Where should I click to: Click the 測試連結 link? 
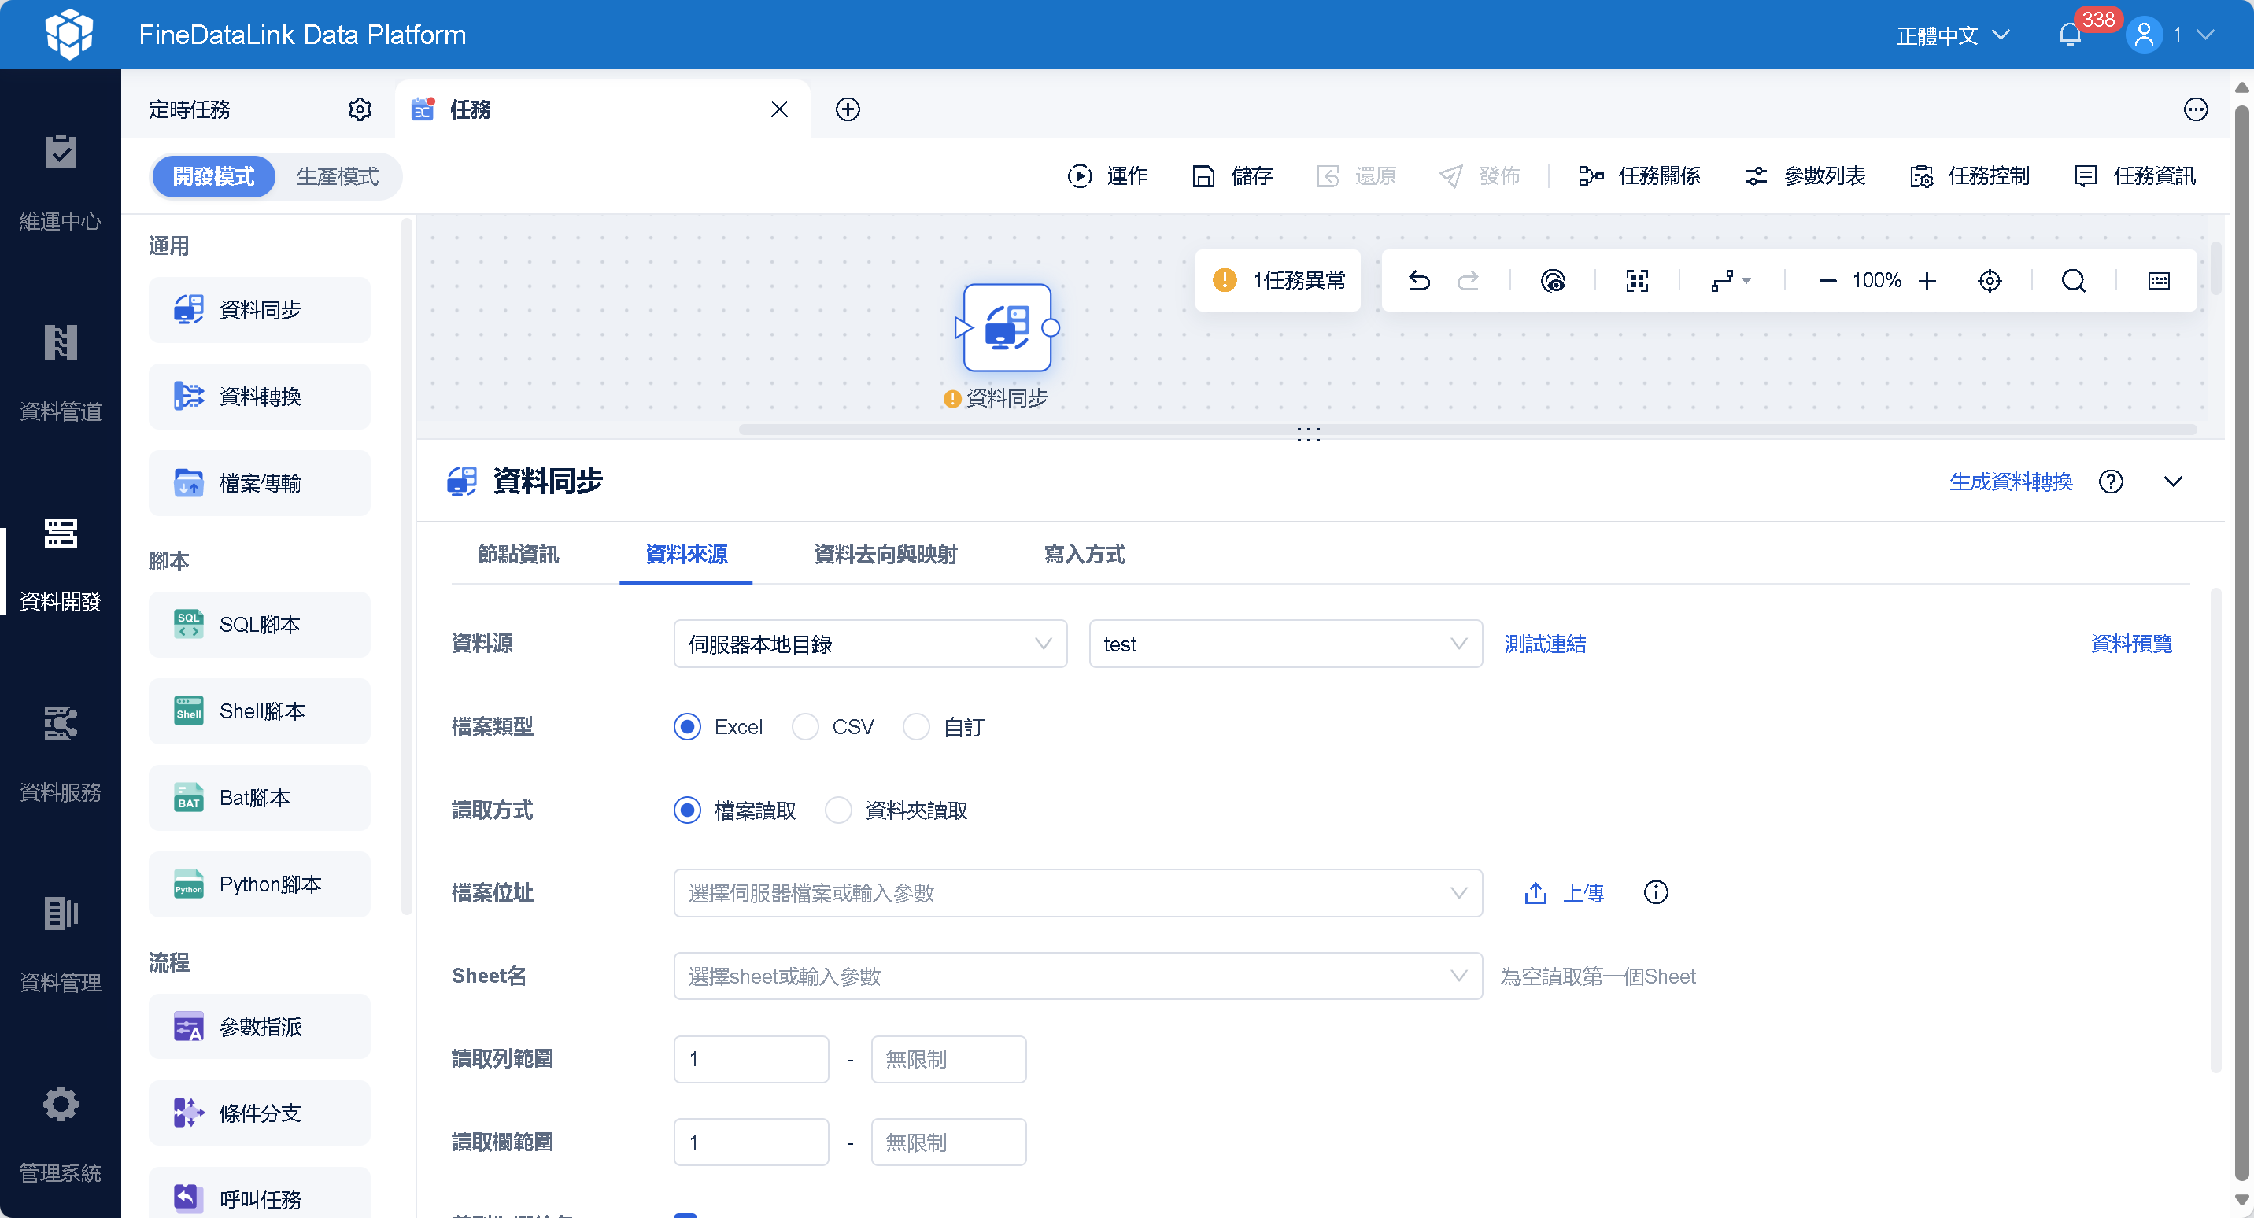1544,644
